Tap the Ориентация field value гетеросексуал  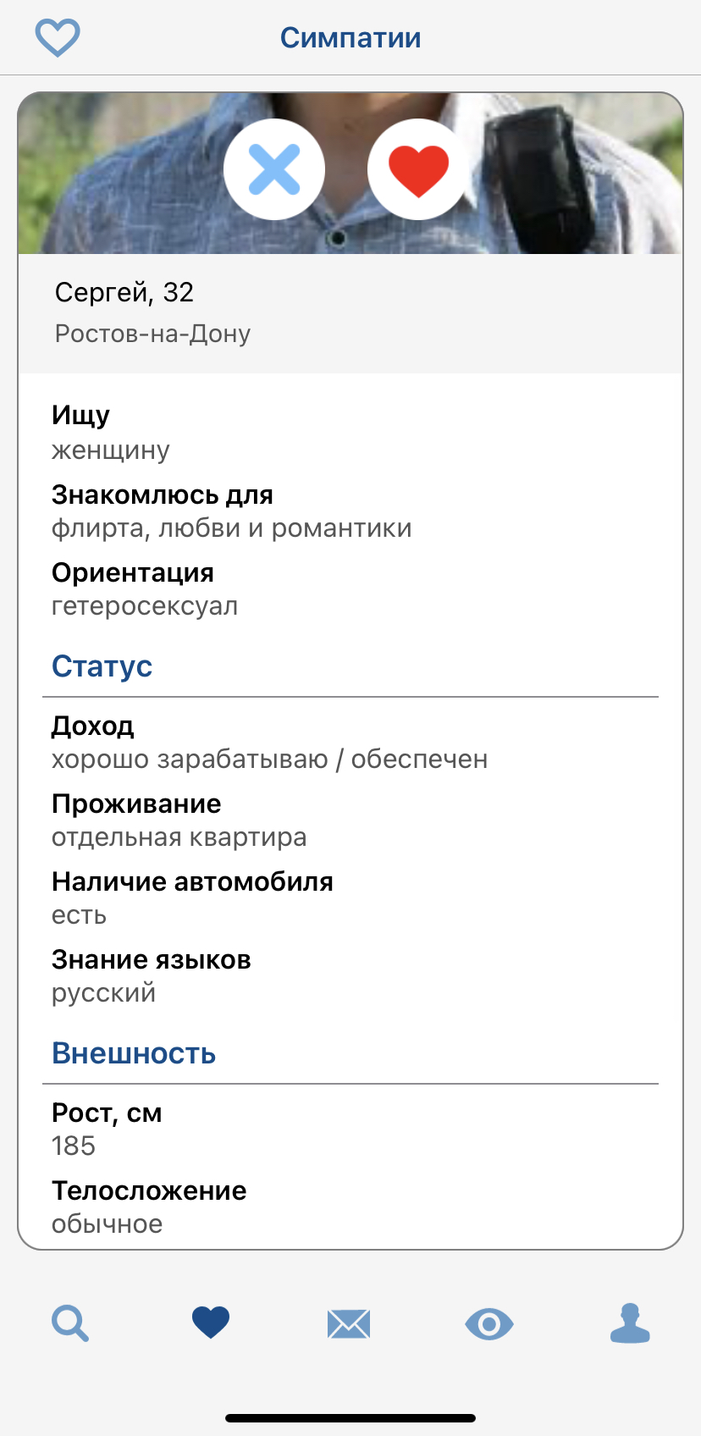pos(146,605)
